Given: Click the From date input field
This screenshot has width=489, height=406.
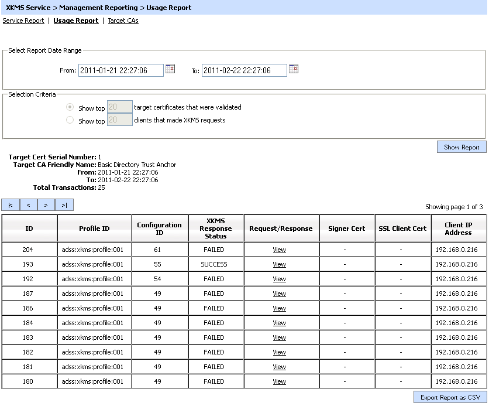Looking at the screenshot, I should (x=120, y=70).
